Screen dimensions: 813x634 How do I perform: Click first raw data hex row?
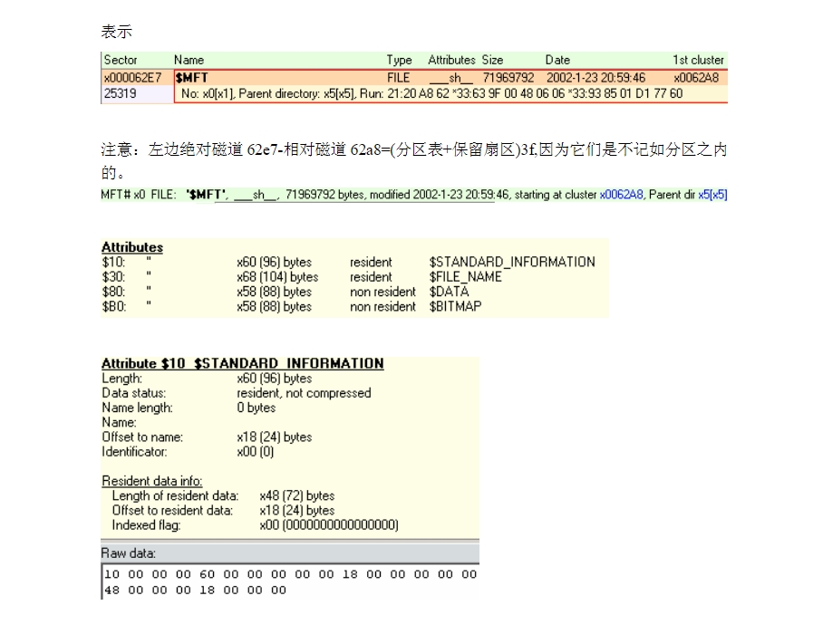coord(290,574)
